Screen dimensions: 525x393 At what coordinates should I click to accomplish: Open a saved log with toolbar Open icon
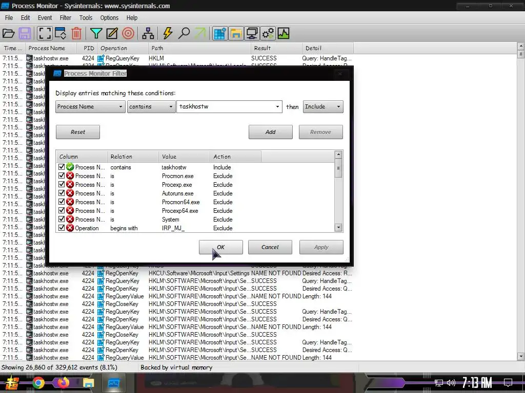[x=8, y=33]
